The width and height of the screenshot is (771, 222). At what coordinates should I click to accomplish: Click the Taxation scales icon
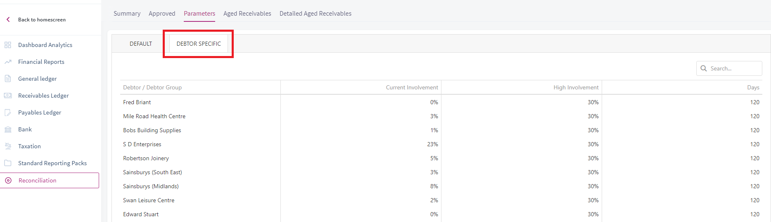[x=8, y=146]
